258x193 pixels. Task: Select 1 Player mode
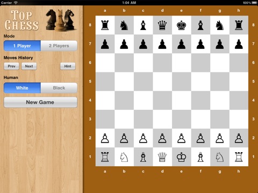(22, 46)
